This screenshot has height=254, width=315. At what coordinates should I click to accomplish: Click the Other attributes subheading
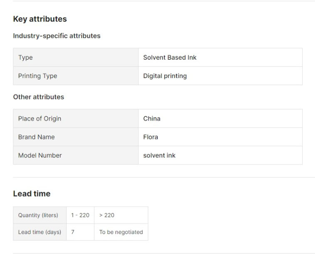tap(39, 97)
